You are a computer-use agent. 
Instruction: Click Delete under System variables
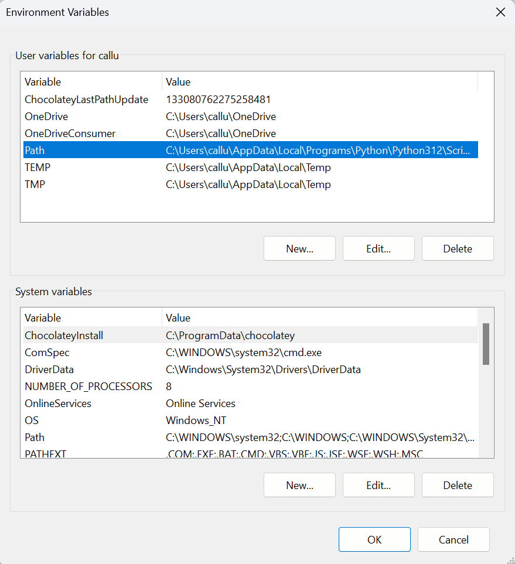458,485
